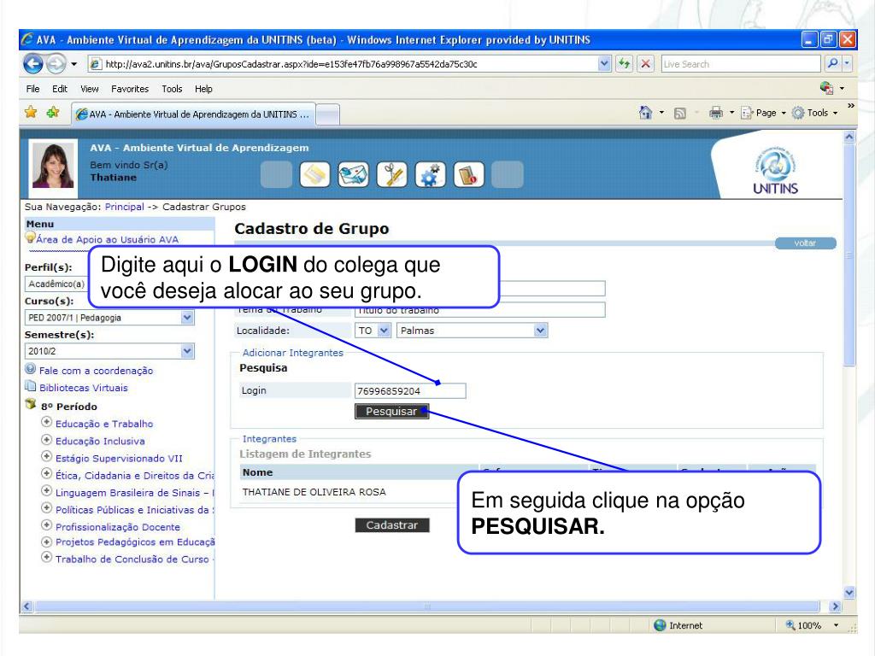875x656 pixels.
Task: Click the browser address bar URL
Action: coord(342,64)
